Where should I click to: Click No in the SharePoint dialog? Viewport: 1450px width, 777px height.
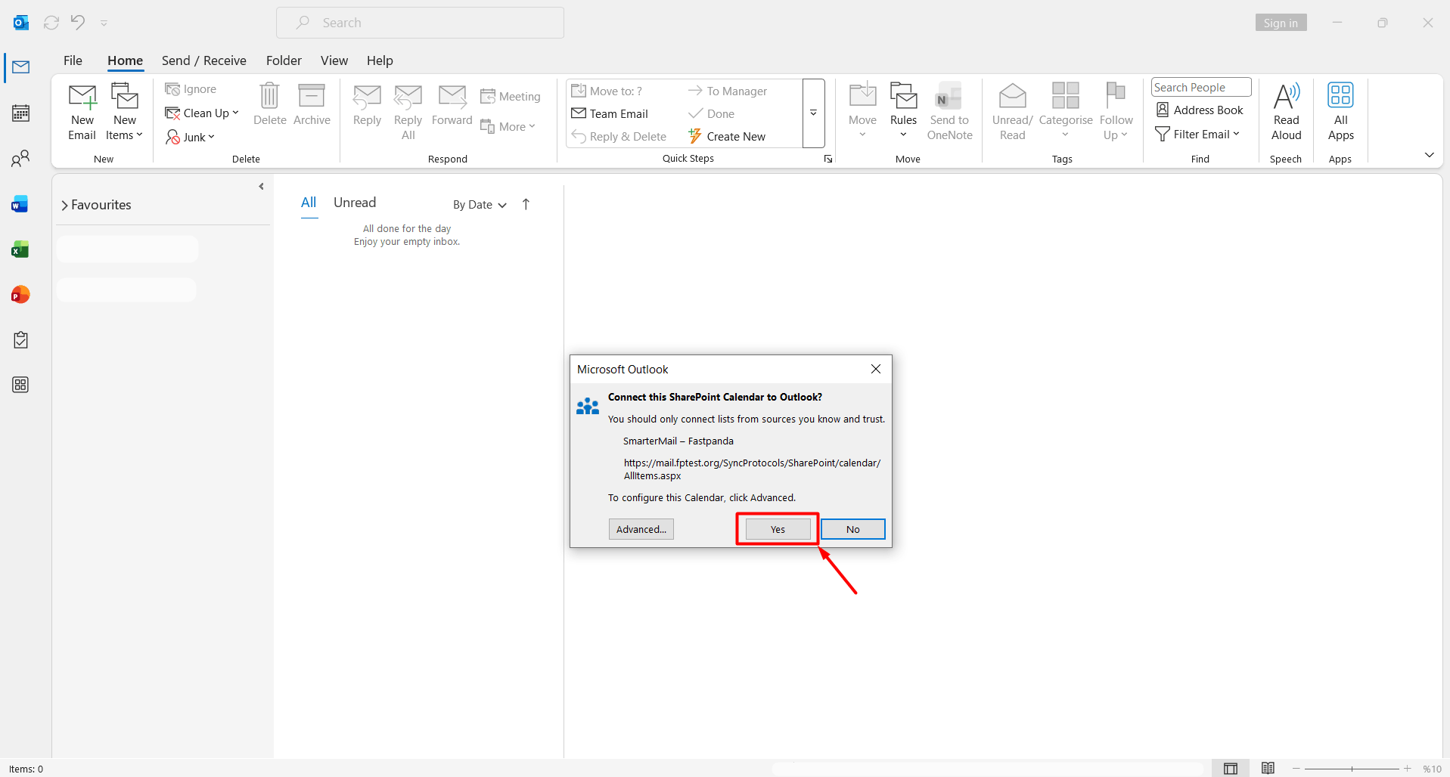852,529
